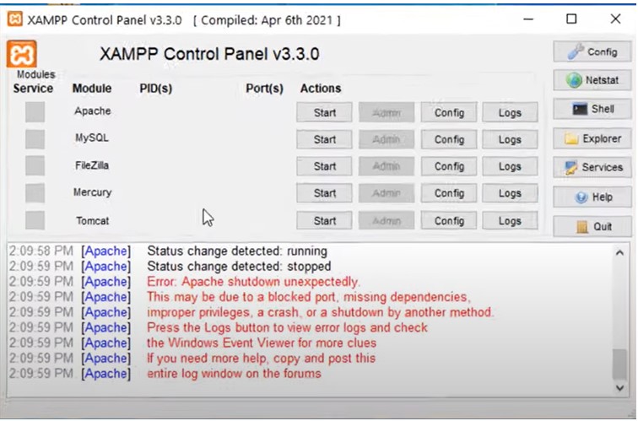
Task: Open the MySQL Logs menu
Action: coord(510,139)
